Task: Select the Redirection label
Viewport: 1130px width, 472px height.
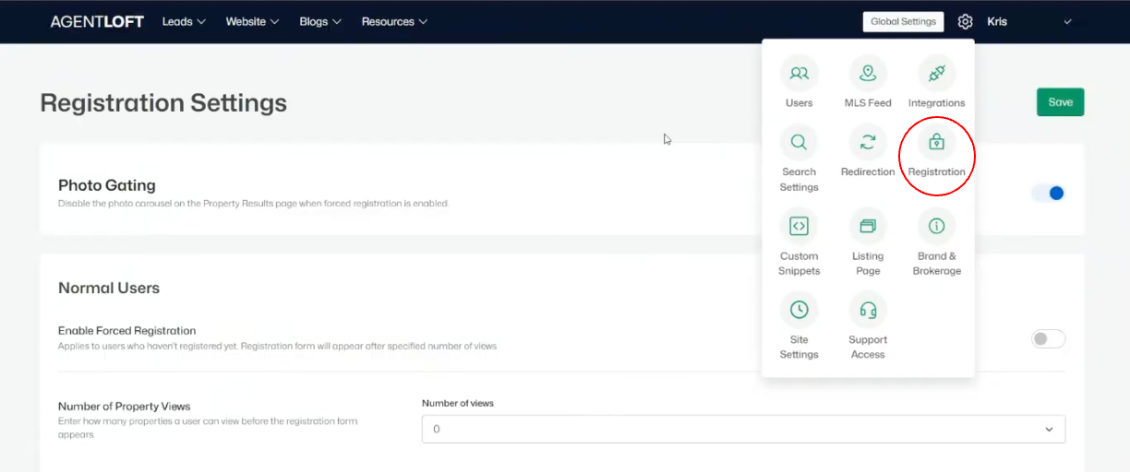Action: (x=868, y=172)
